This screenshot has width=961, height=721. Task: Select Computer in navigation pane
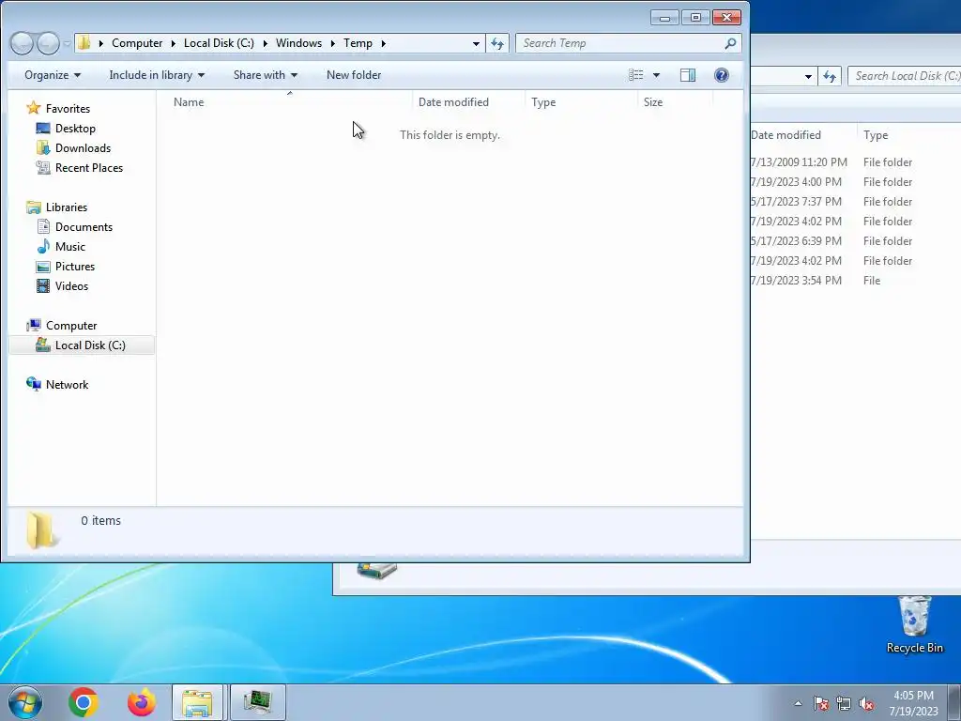tap(71, 326)
